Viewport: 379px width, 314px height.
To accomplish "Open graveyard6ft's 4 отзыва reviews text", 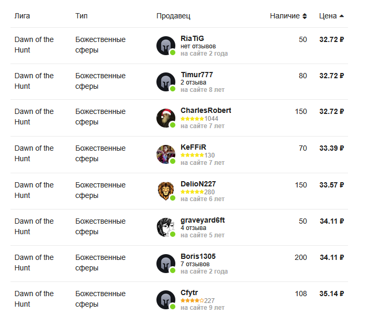I will [x=193, y=228].
